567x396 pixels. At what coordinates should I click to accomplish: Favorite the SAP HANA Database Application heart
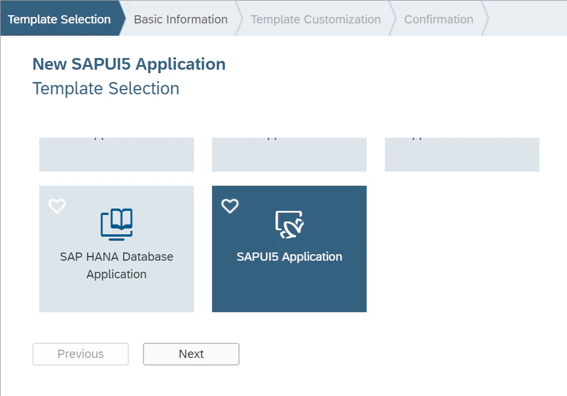[57, 206]
